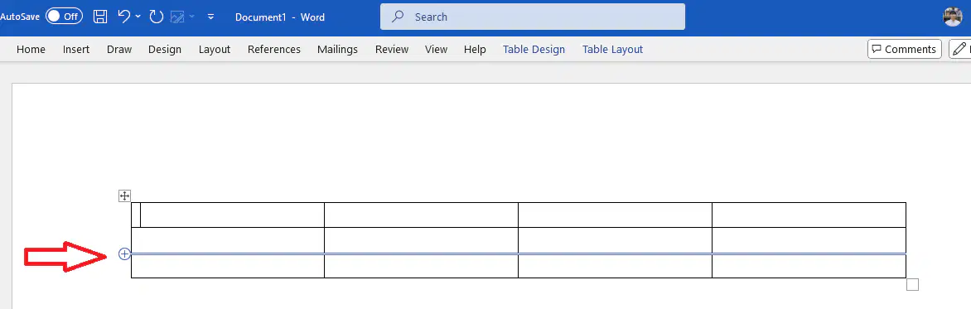Open the Table Layout tab
Viewport: 971px width, 309px height.
click(x=612, y=50)
